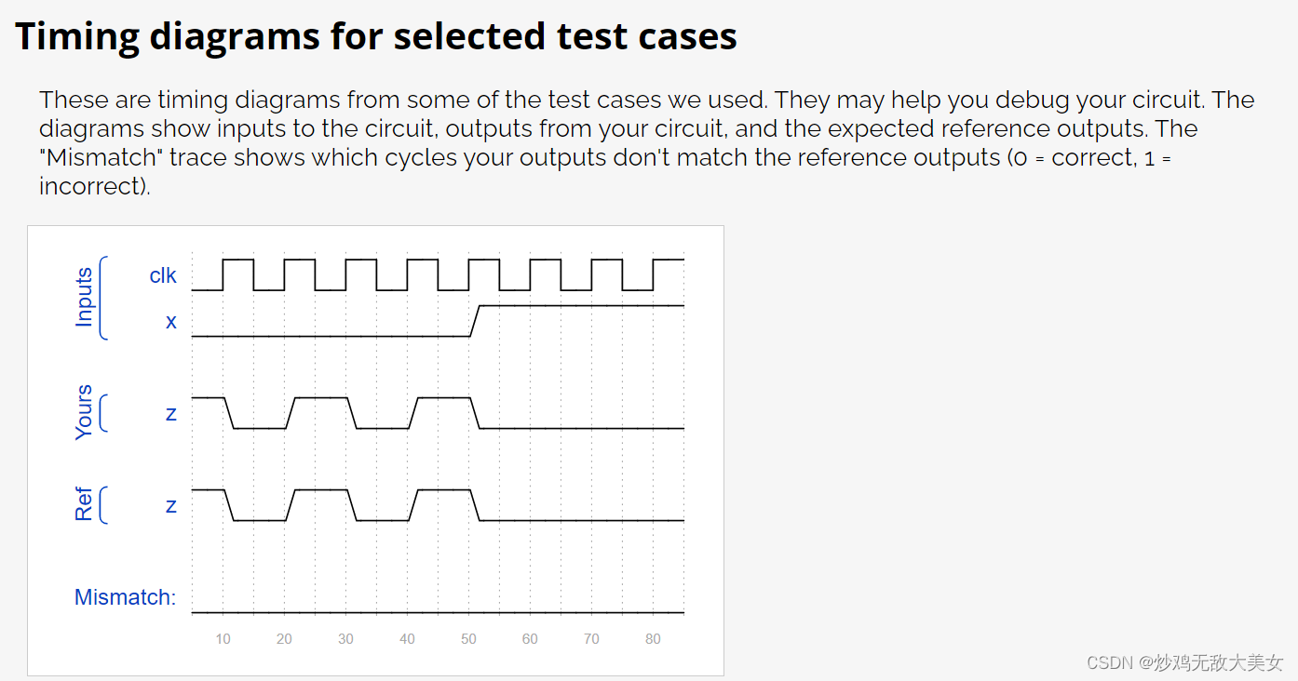Select time marker 60 on the axis
The image size is (1298, 681).
click(530, 639)
